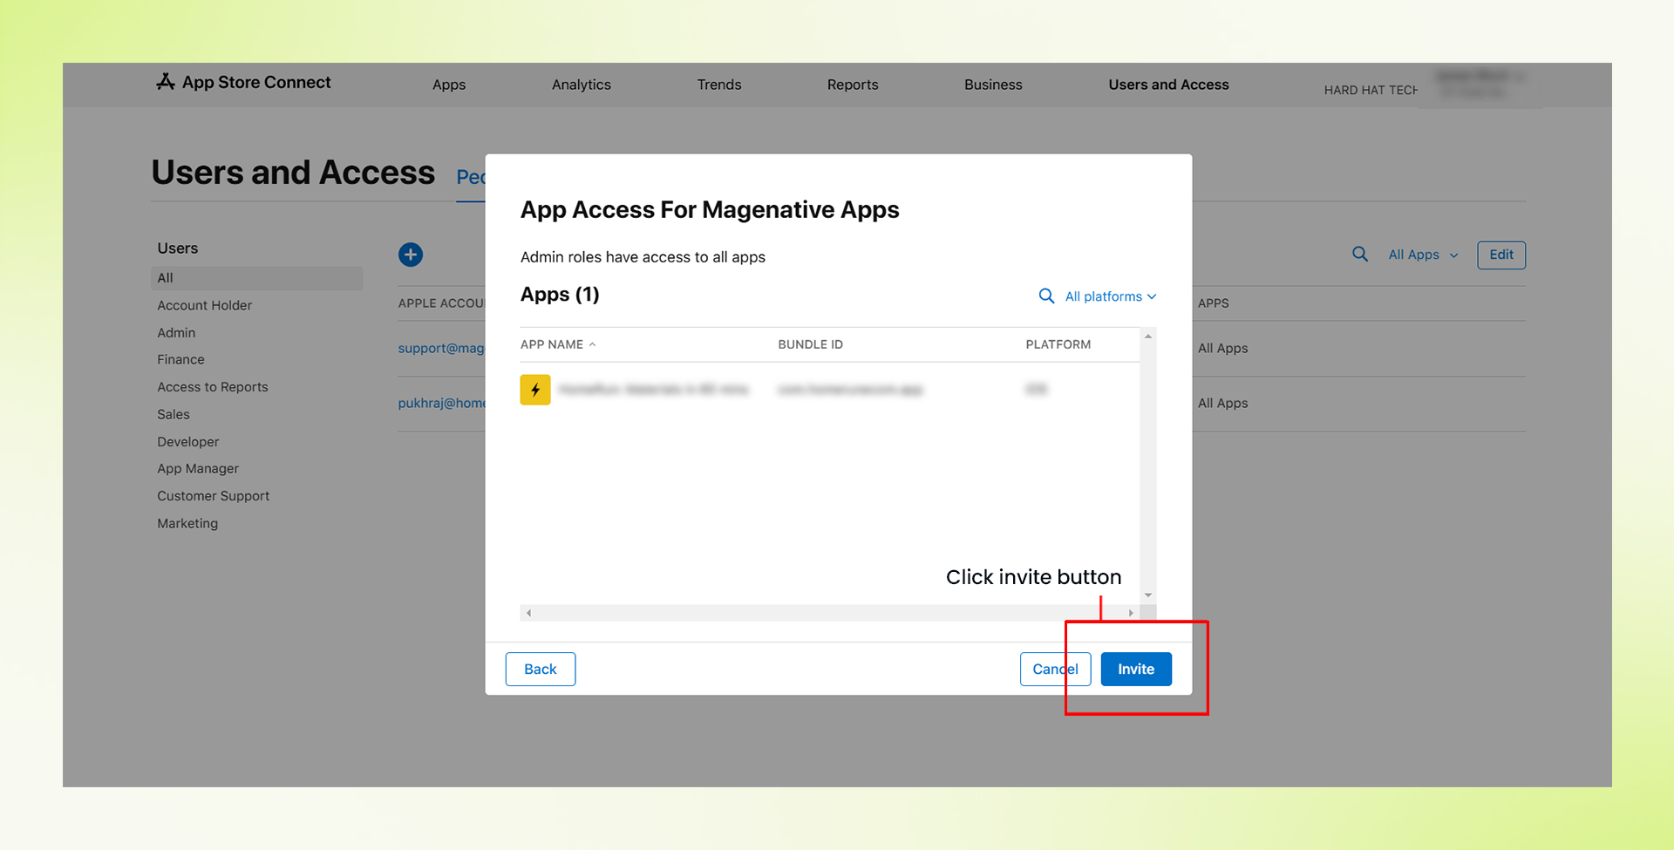Open the All Apps filter dropdown
1674x850 pixels.
(x=1423, y=255)
